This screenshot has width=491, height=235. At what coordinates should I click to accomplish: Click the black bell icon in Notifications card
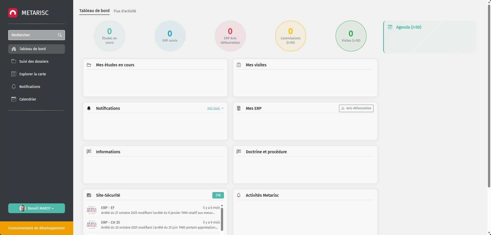point(89,108)
